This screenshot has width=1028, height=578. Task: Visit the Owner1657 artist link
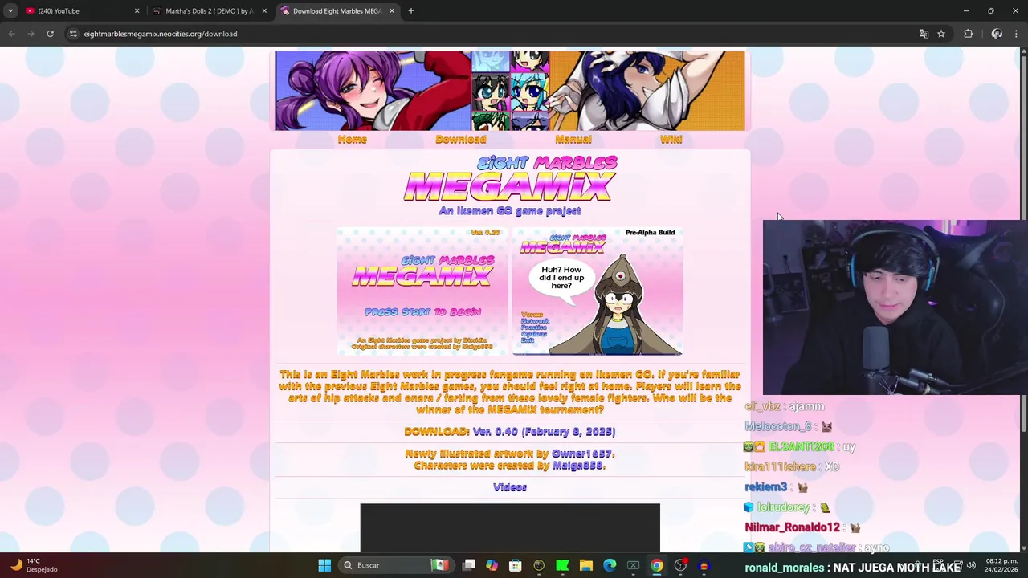(581, 454)
